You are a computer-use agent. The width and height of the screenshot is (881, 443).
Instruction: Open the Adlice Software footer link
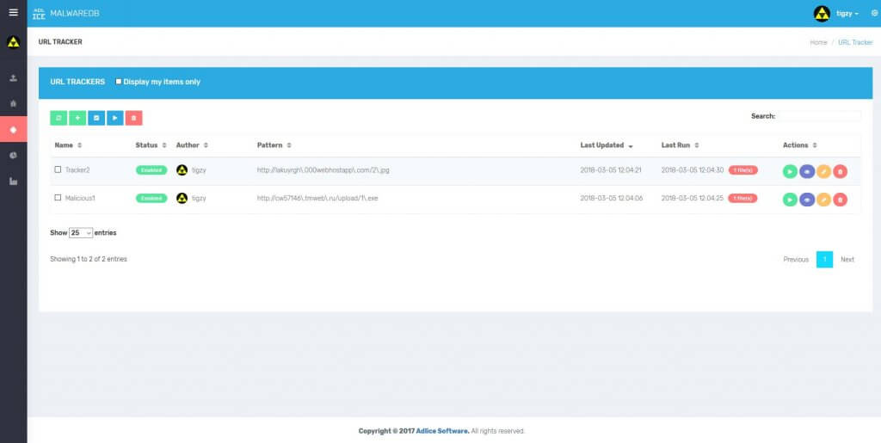pos(443,431)
